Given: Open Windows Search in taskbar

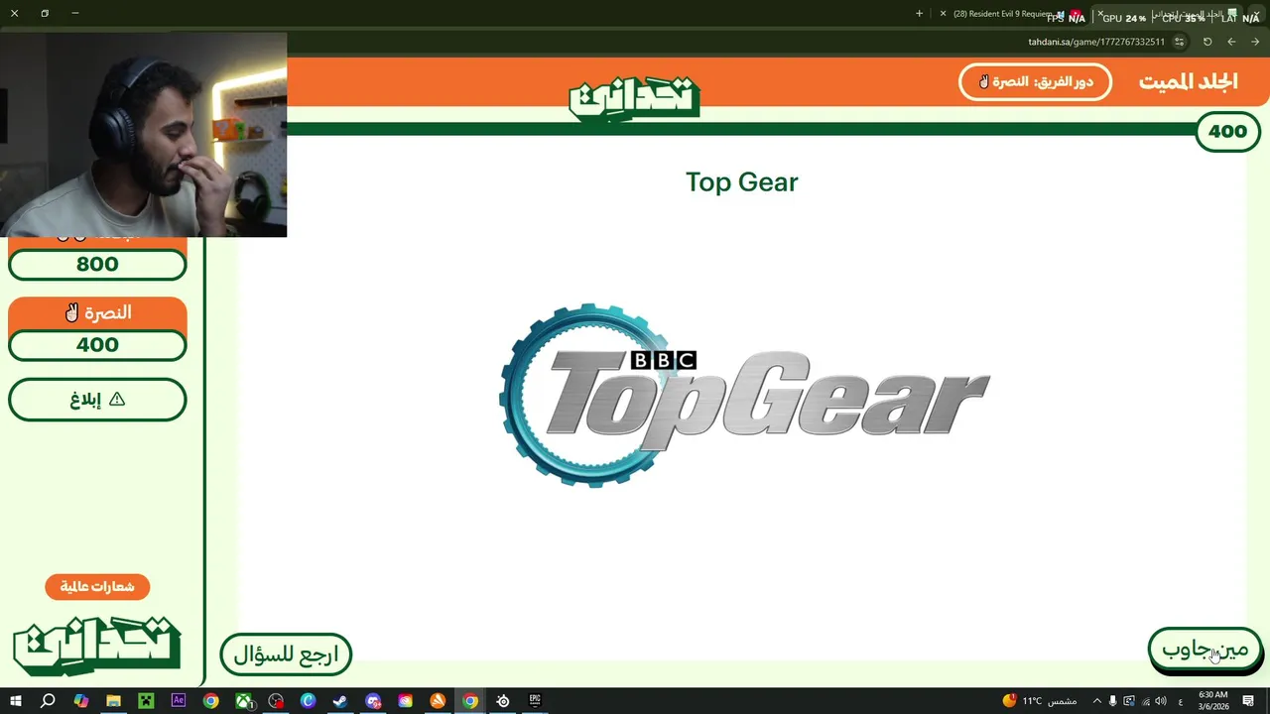Looking at the screenshot, I should tap(48, 701).
